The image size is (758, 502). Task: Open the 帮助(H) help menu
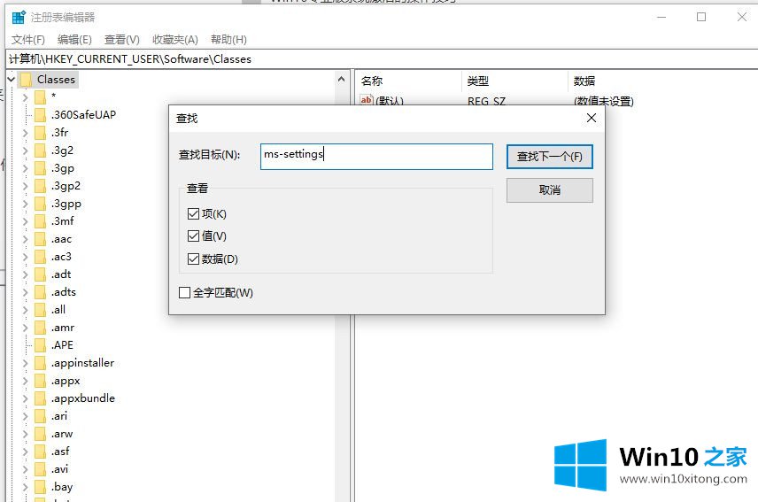228,40
